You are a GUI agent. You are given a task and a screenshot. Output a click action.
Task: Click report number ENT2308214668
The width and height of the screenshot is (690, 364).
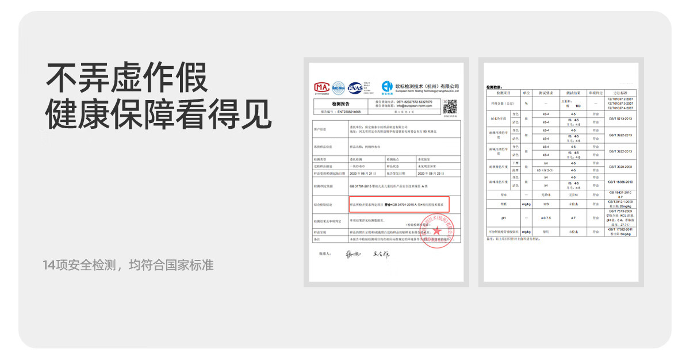pyautogui.click(x=348, y=112)
